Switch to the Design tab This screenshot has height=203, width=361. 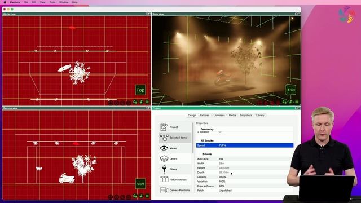coord(192,115)
